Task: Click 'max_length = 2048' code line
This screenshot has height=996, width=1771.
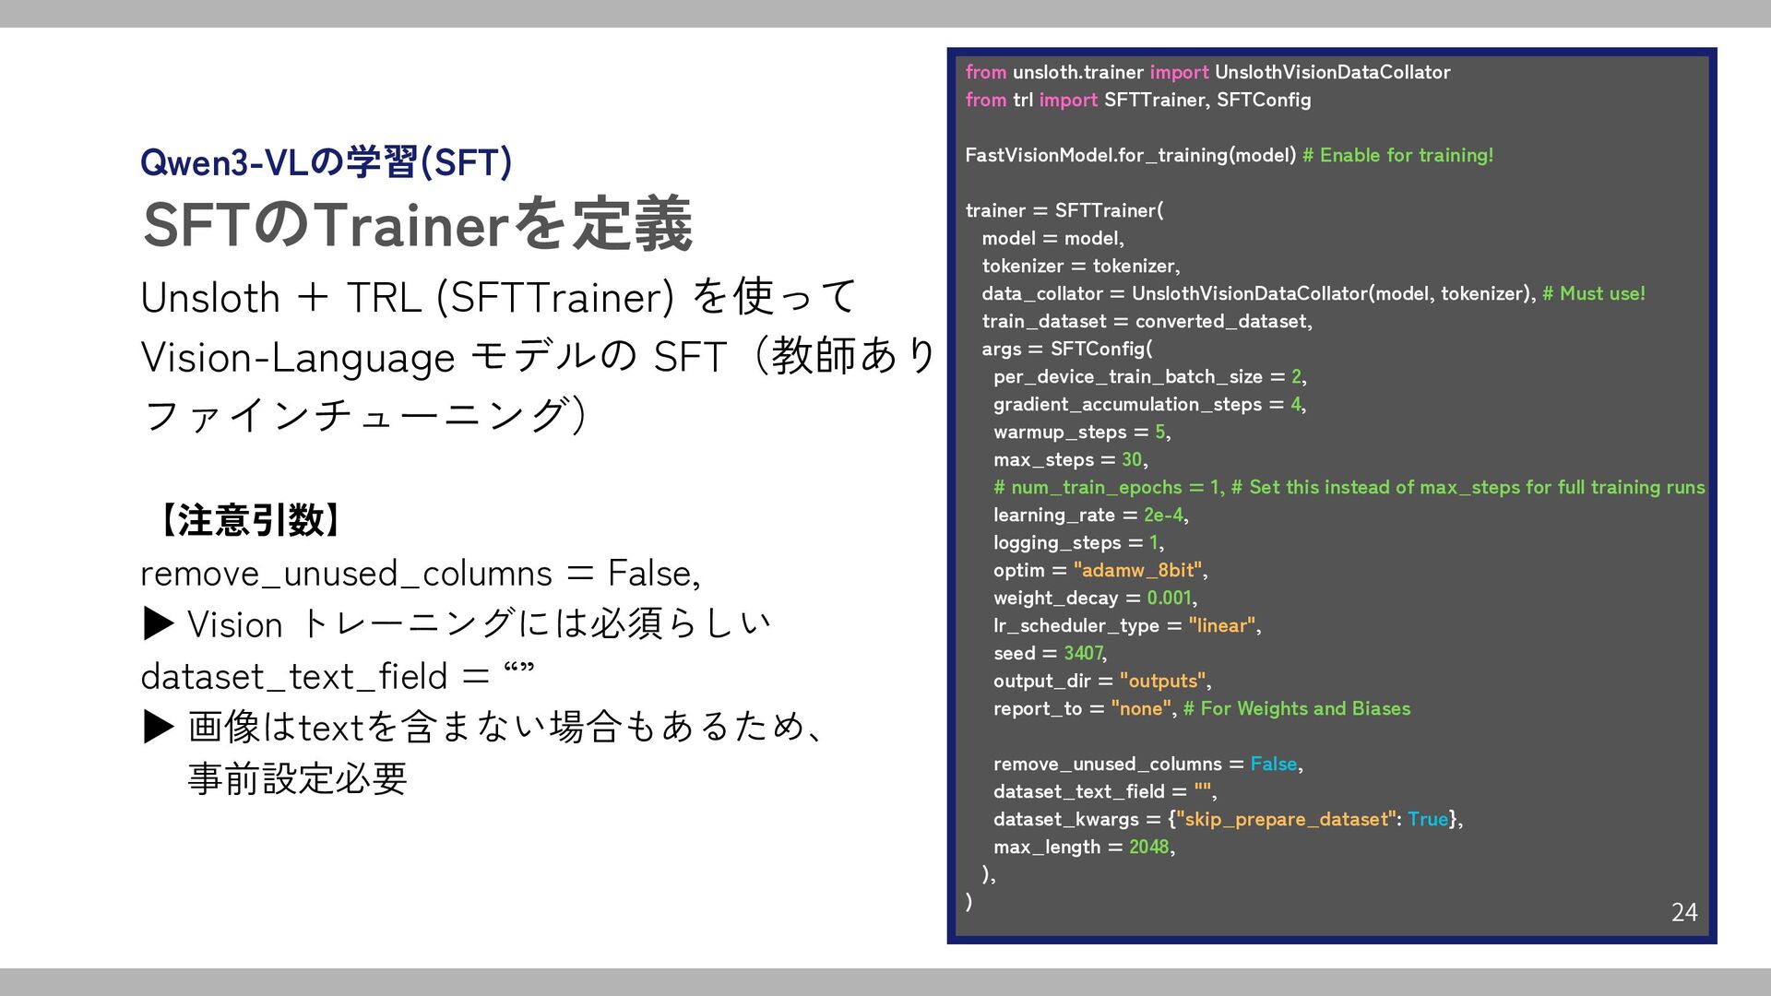Action: 1083,847
